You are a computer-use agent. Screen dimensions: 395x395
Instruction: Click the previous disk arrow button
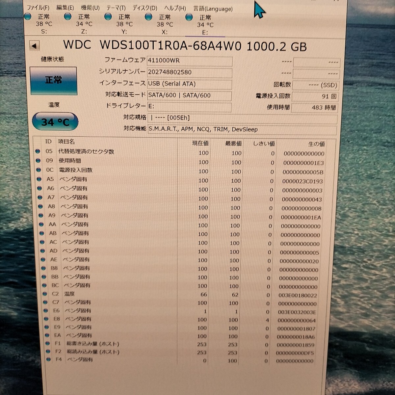coord(35,46)
